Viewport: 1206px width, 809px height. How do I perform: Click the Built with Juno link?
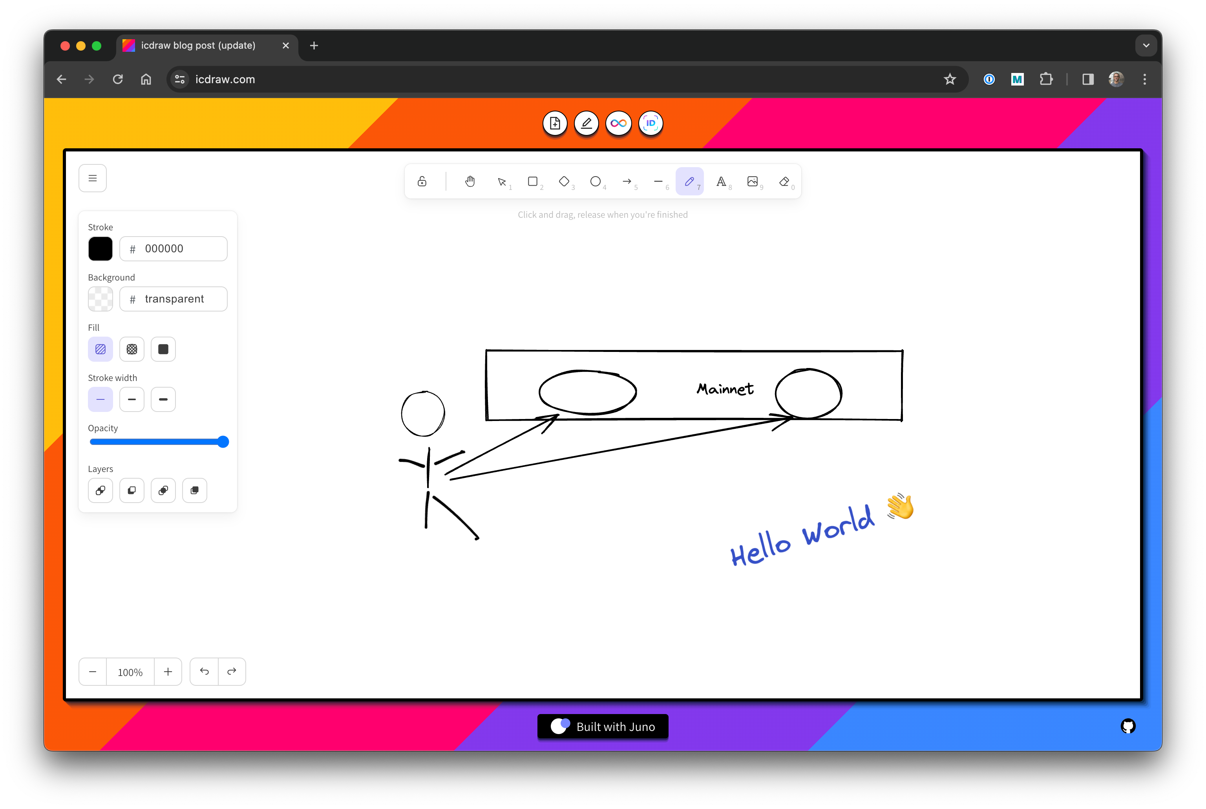603,727
